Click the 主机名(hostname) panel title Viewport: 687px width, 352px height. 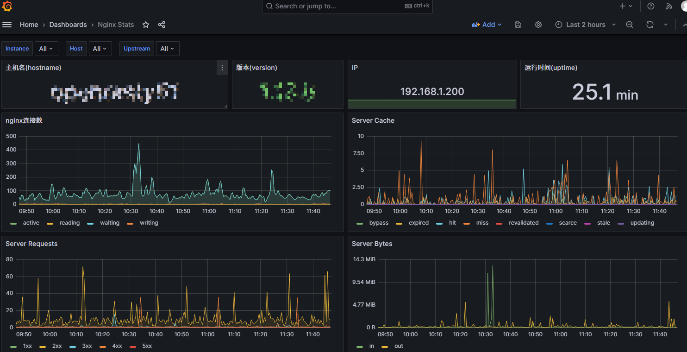33,68
